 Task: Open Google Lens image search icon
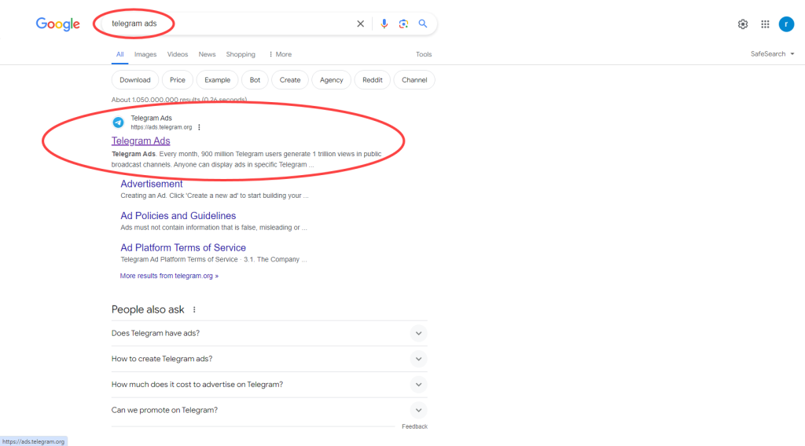coord(403,24)
